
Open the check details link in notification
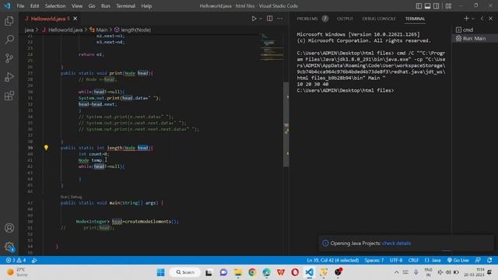tap(396, 243)
